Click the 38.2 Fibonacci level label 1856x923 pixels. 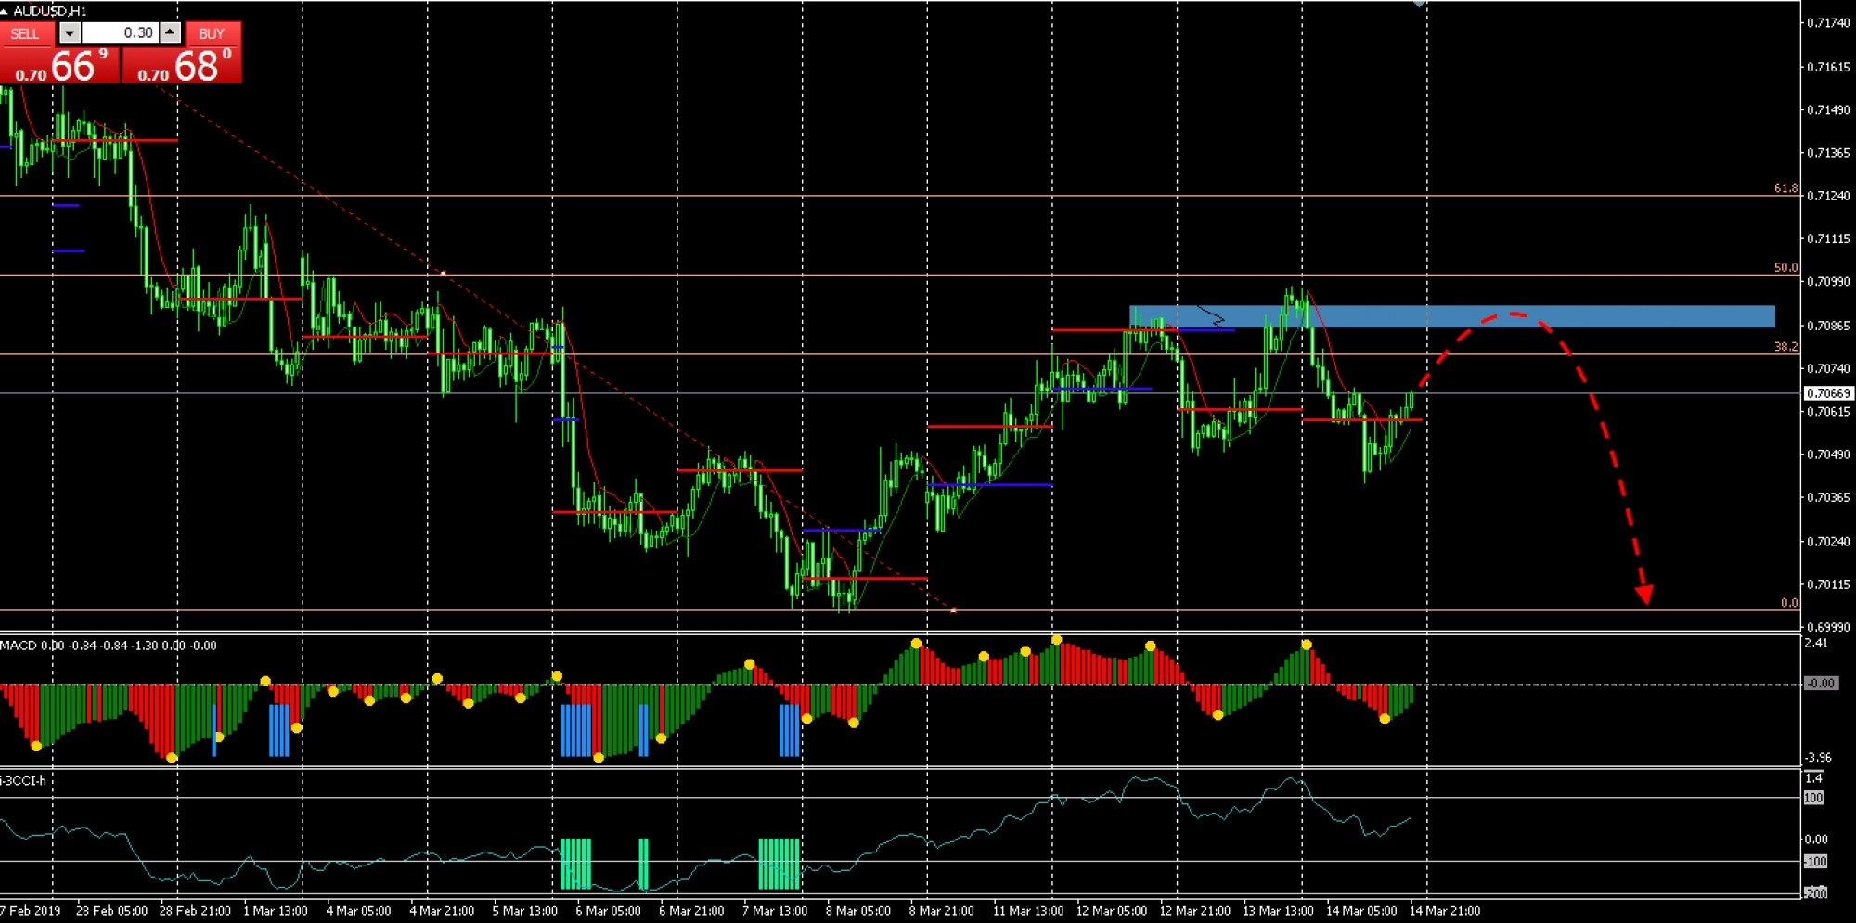coord(1785,347)
